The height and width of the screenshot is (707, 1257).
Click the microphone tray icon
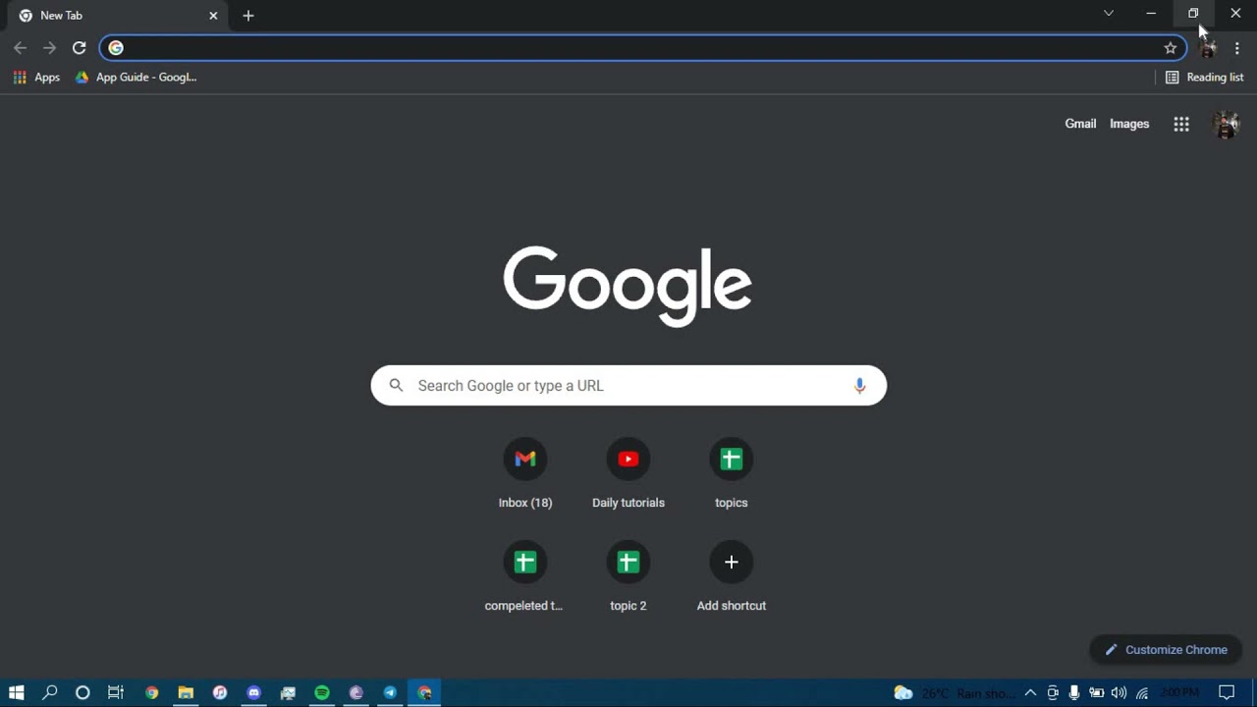click(1074, 692)
